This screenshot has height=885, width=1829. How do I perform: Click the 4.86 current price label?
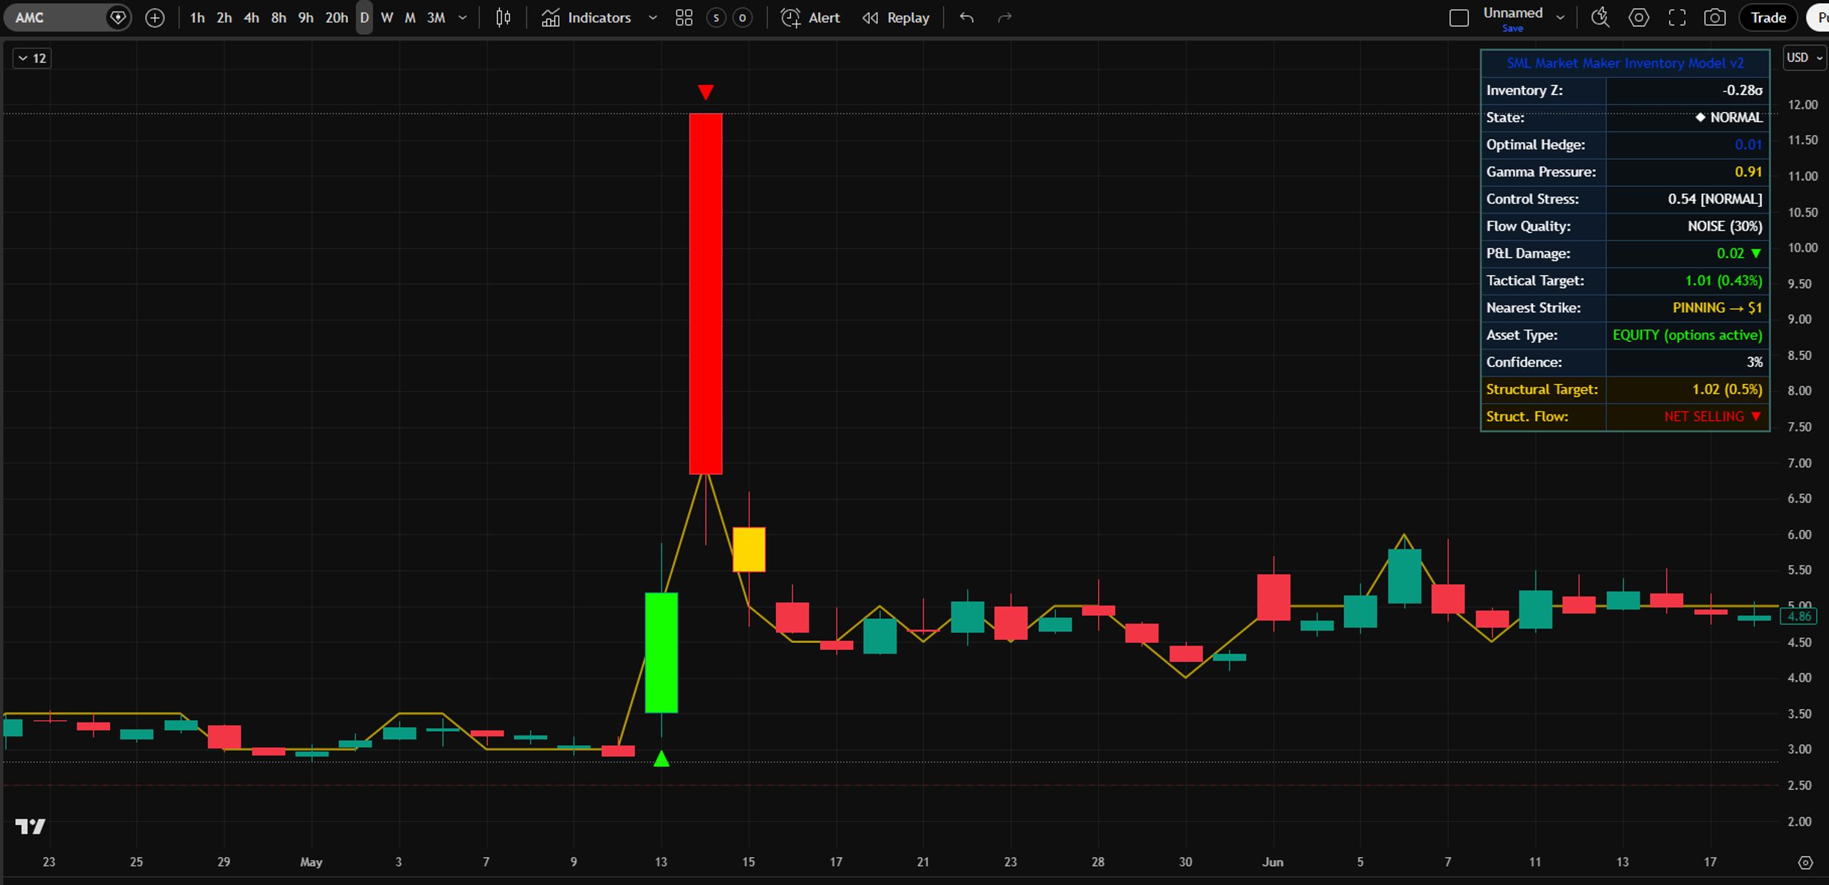coord(1799,616)
